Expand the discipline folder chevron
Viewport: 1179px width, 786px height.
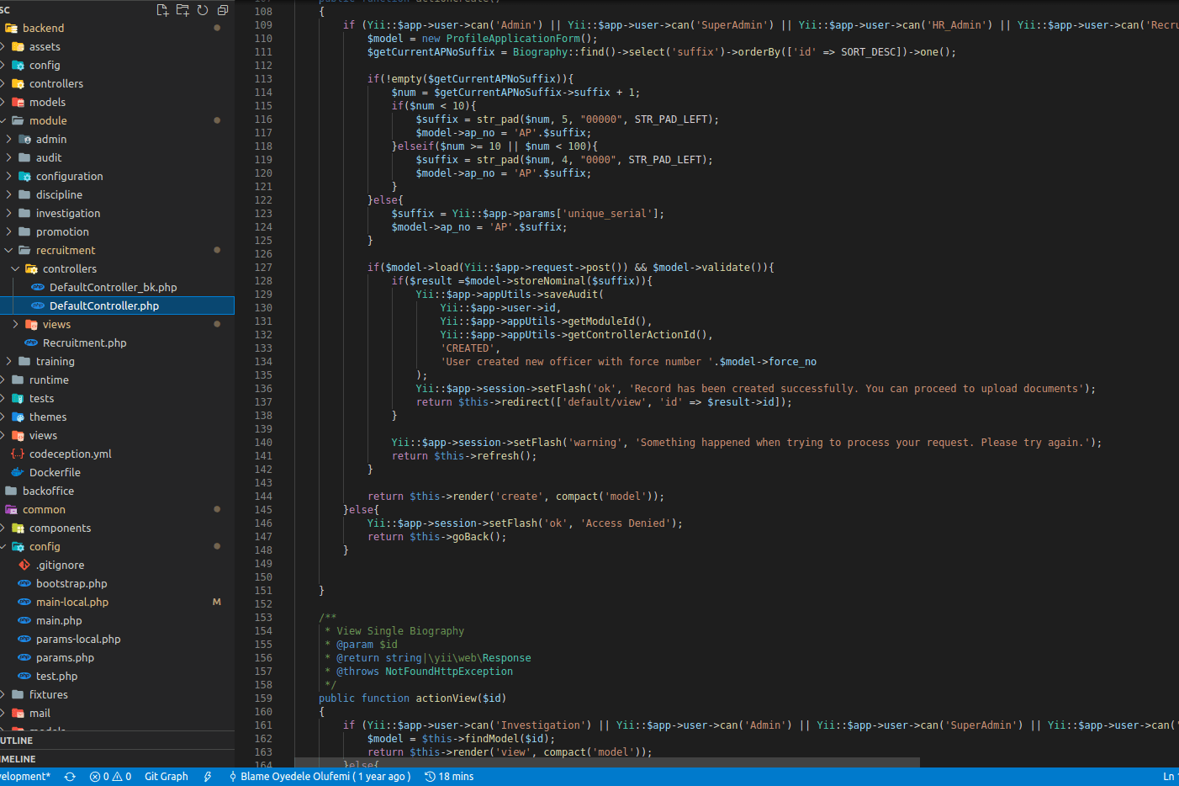[8, 194]
